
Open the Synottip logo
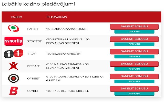coord(14,41)
